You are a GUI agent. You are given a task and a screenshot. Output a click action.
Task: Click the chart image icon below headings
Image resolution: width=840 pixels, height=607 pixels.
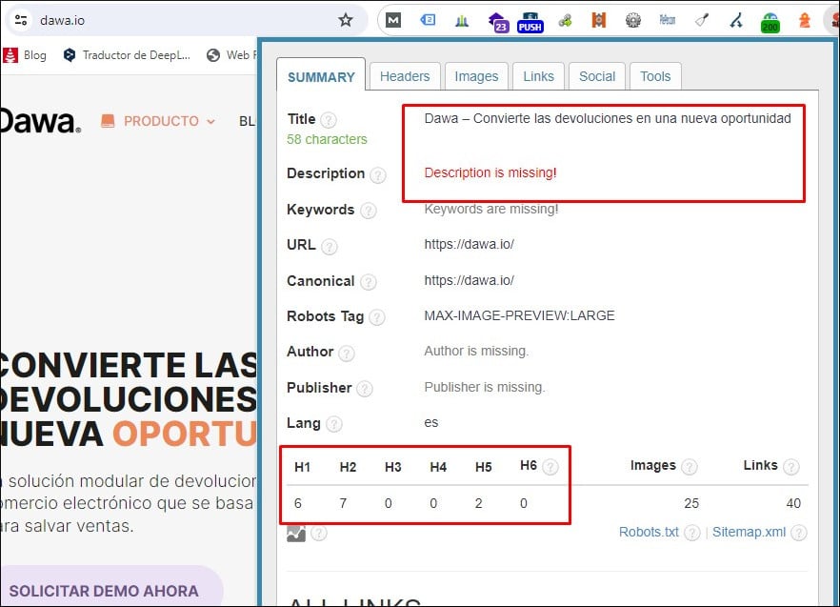tap(296, 534)
